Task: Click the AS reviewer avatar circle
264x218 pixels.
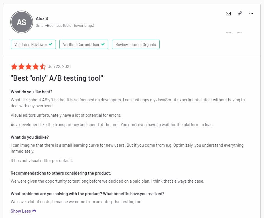Action: coord(22,22)
